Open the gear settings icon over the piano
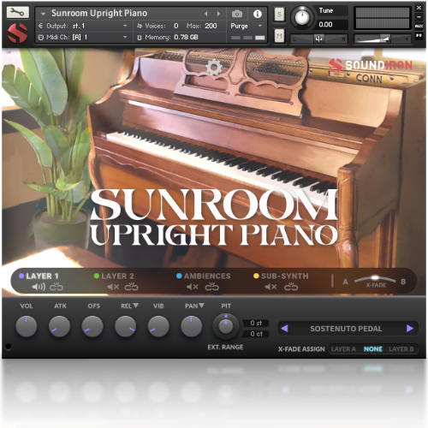This screenshot has width=428, height=428. (214, 68)
